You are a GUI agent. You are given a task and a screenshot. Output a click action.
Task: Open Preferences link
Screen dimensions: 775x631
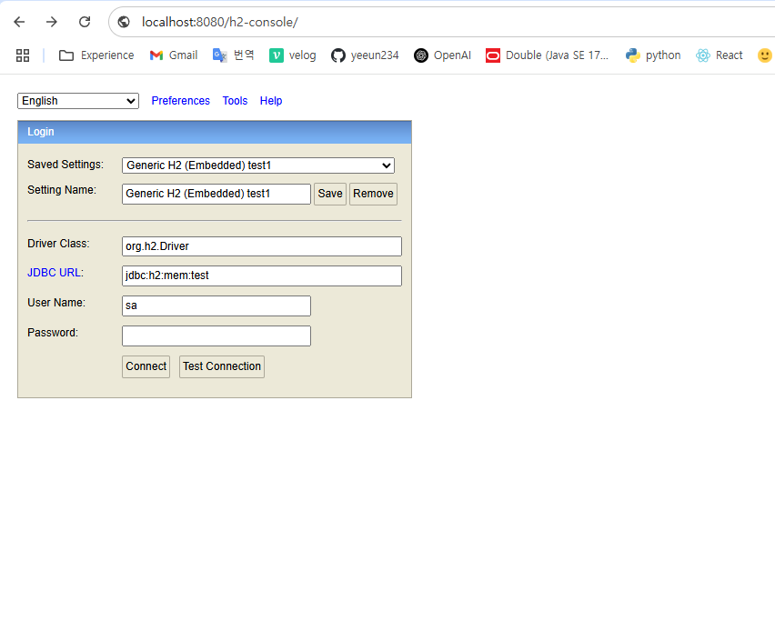coord(180,101)
